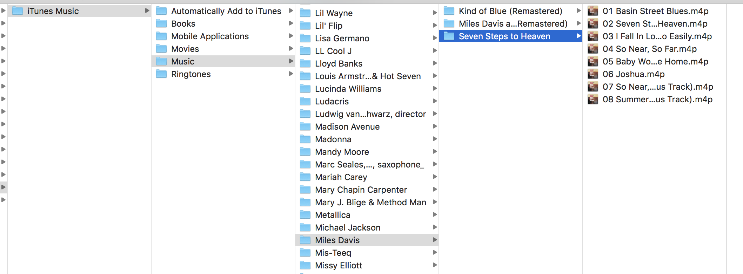Click the Mobile Applications folder icon
The width and height of the screenshot is (743, 274).
point(161,36)
